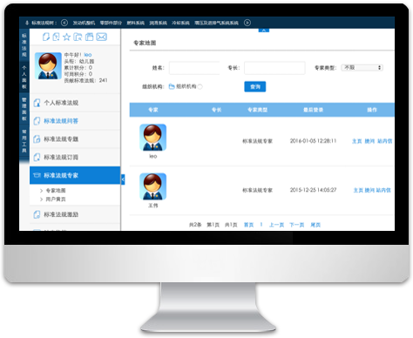Screen dimensions: 413x338
Task: Click page number 1 in pagination
Action: [x=261, y=225]
